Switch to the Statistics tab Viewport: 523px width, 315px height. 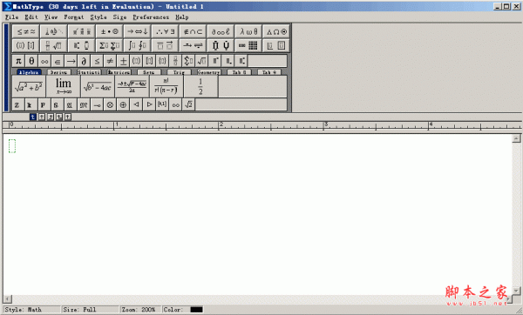tap(89, 72)
